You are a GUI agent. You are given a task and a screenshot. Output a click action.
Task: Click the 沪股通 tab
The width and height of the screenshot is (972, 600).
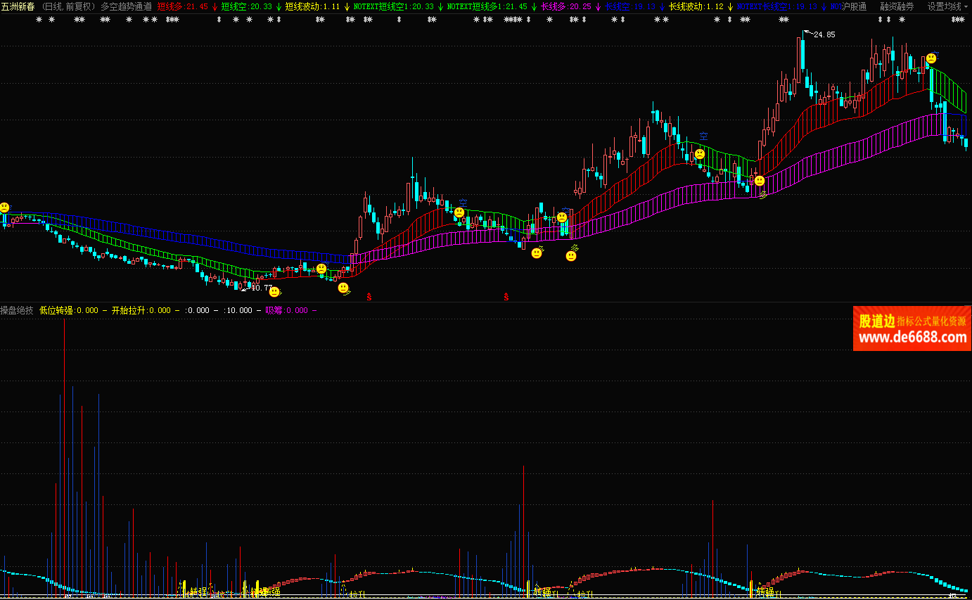point(855,6)
